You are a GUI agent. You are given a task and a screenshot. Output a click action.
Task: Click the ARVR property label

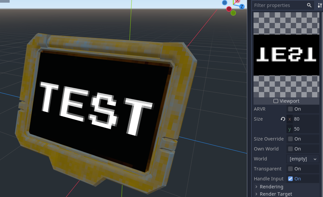click(x=260, y=109)
